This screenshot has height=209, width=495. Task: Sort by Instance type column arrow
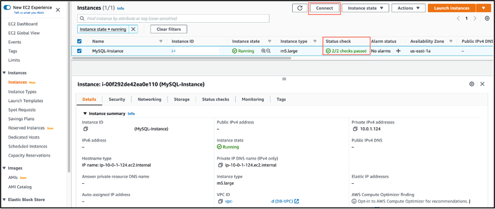pyautogui.click(x=314, y=41)
